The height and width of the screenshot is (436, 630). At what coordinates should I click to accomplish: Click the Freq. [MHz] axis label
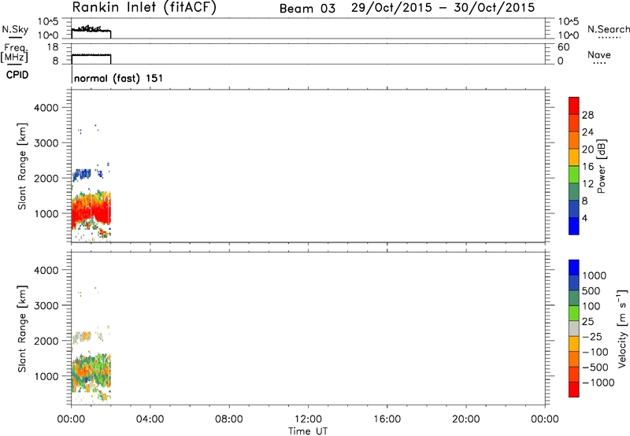(15, 53)
